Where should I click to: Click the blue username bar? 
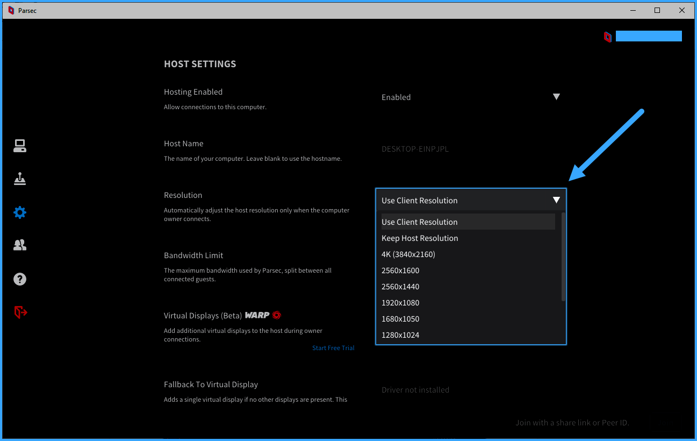tap(649, 36)
